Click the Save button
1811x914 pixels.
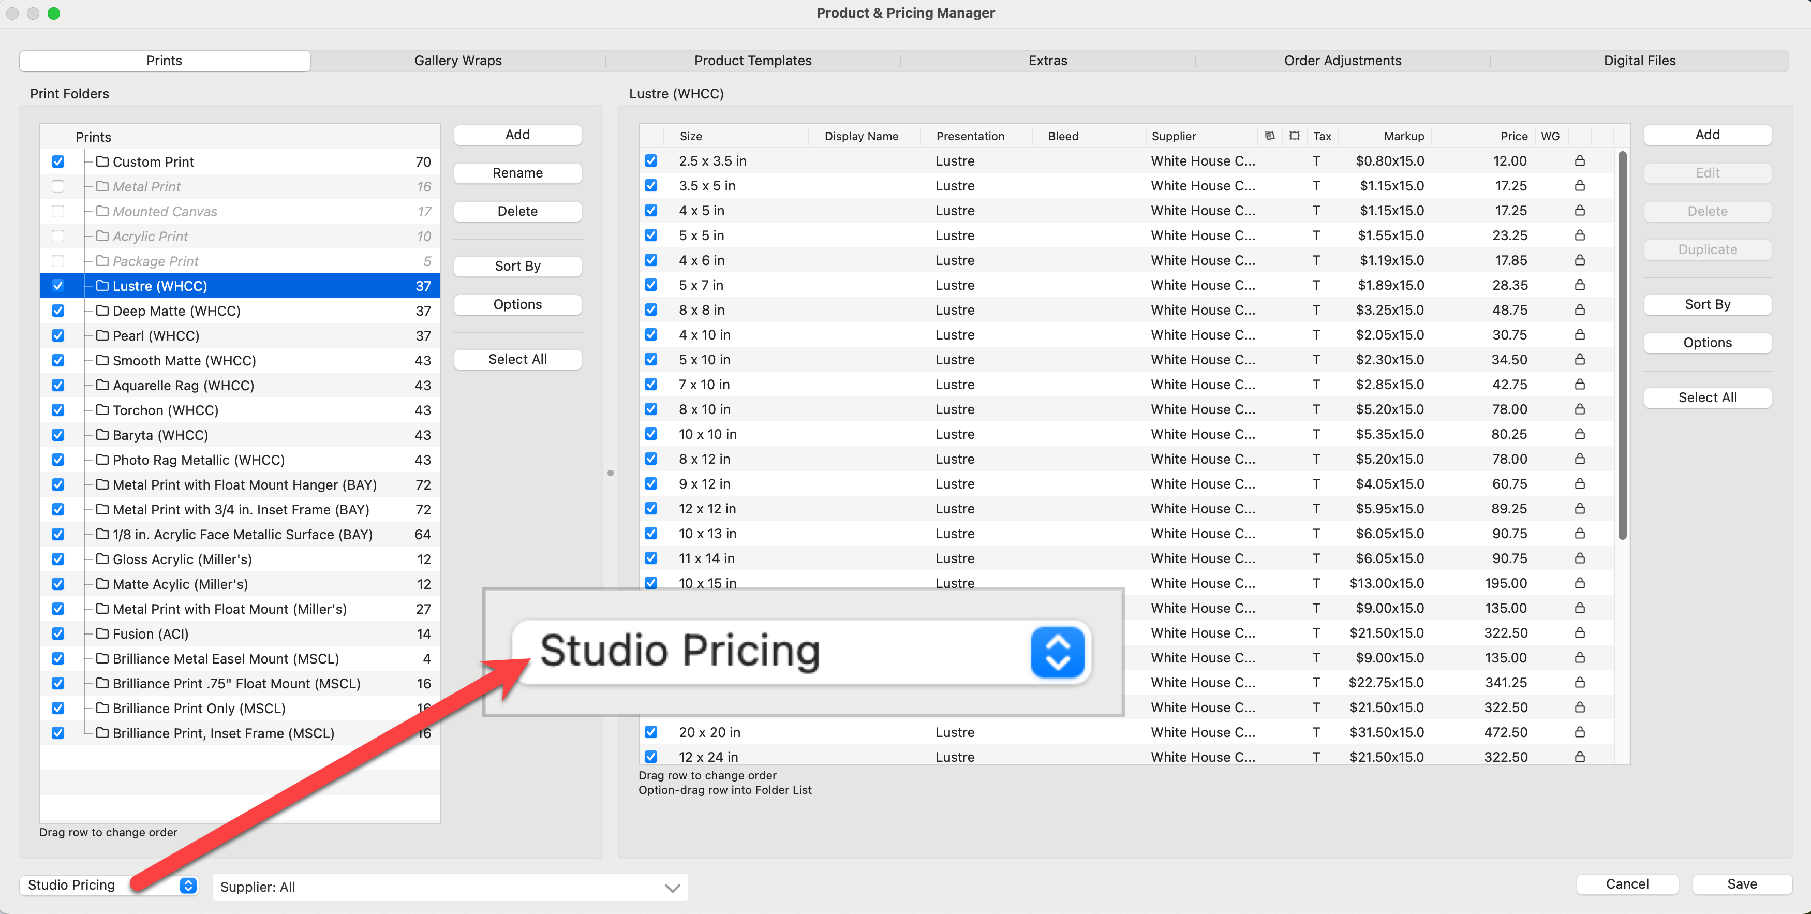pos(1741,884)
